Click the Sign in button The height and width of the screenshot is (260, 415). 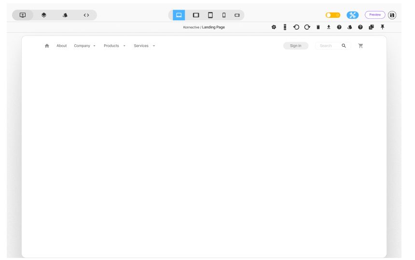click(x=296, y=46)
